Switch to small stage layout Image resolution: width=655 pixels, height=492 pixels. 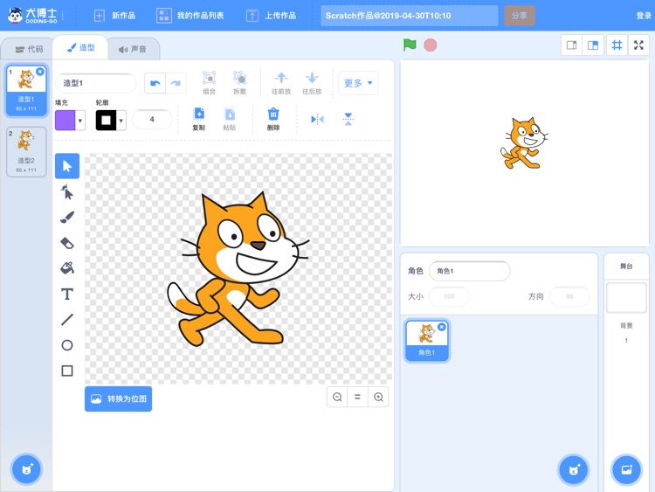tap(571, 45)
